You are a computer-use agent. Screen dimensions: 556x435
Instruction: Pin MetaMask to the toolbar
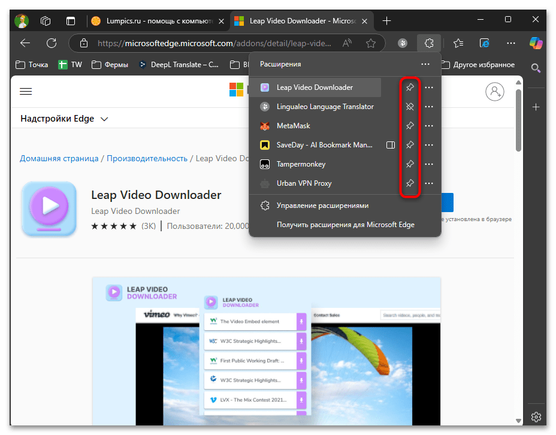[410, 125]
